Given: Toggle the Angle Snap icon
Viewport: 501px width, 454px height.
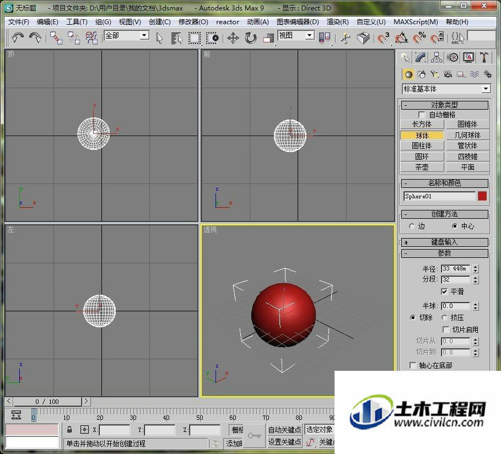Looking at the screenshot, I should click(x=401, y=39).
